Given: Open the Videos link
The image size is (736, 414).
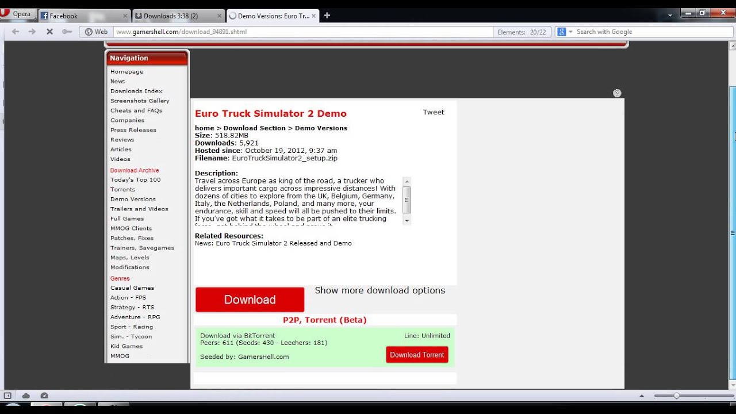Looking at the screenshot, I should pos(120,160).
